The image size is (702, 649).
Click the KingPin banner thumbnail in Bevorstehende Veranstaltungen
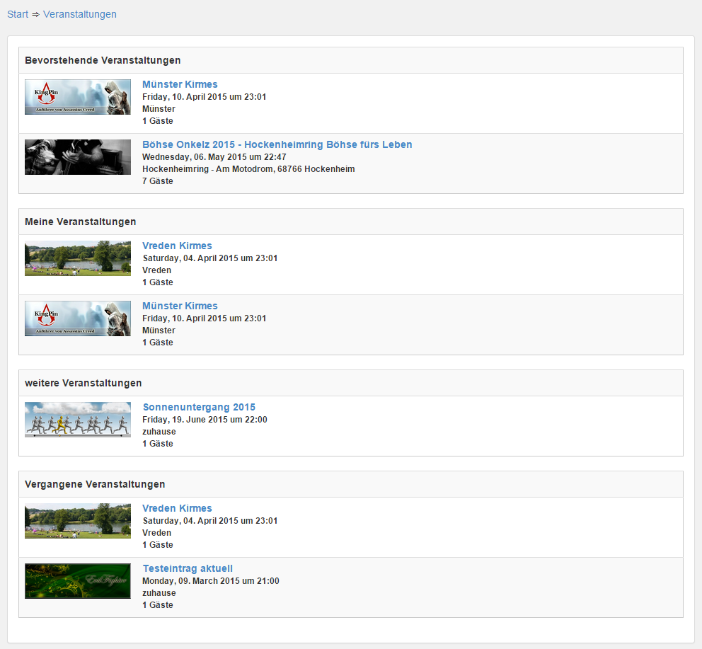pyautogui.click(x=78, y=97)
